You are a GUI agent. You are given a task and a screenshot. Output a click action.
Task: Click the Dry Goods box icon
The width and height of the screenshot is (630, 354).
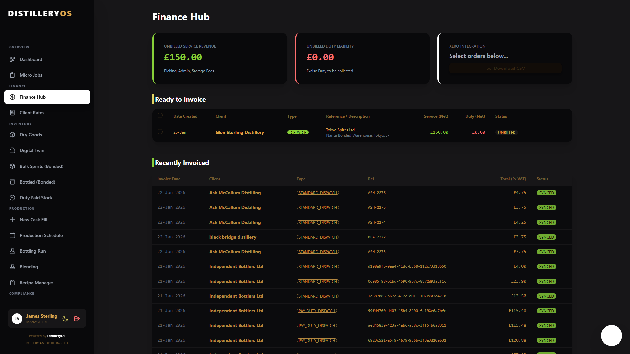pos(12,135)
